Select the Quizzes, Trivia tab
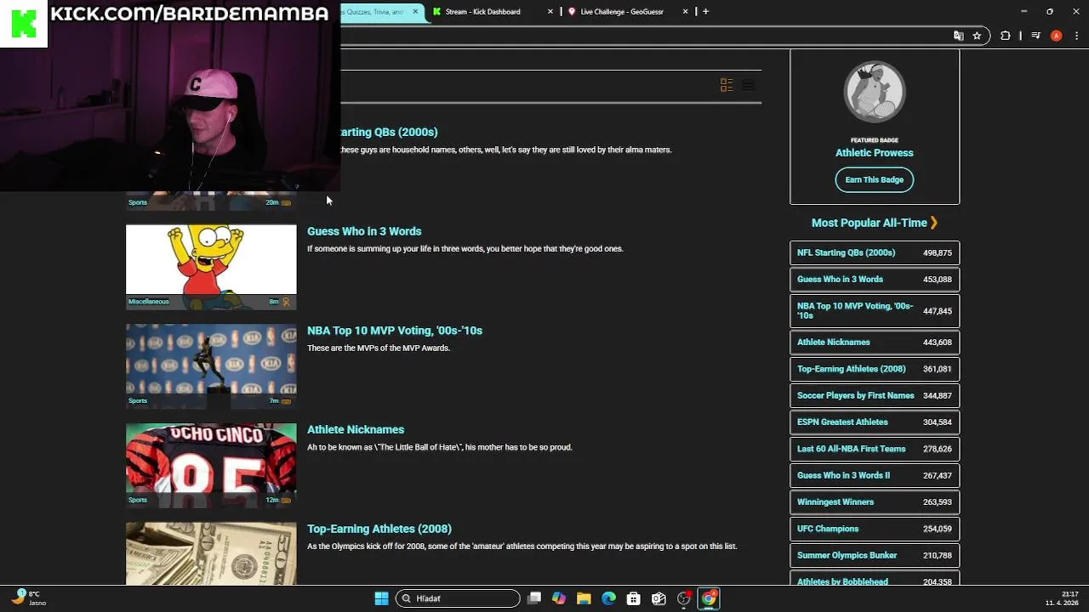 372,12
